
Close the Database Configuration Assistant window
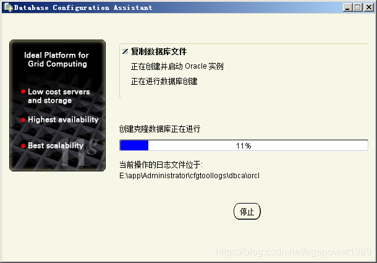coord(368,7)
